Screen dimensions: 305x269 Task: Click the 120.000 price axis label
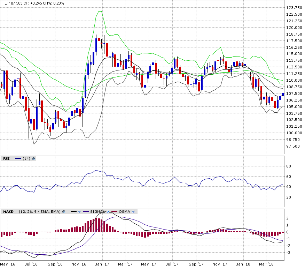[294, 28]
